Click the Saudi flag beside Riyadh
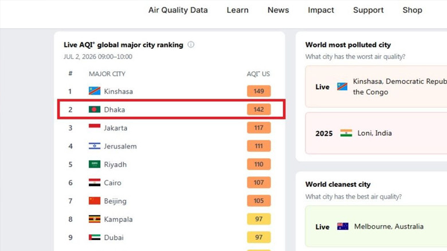The height and width of the screenshot is (251, 447). [95, 164]
